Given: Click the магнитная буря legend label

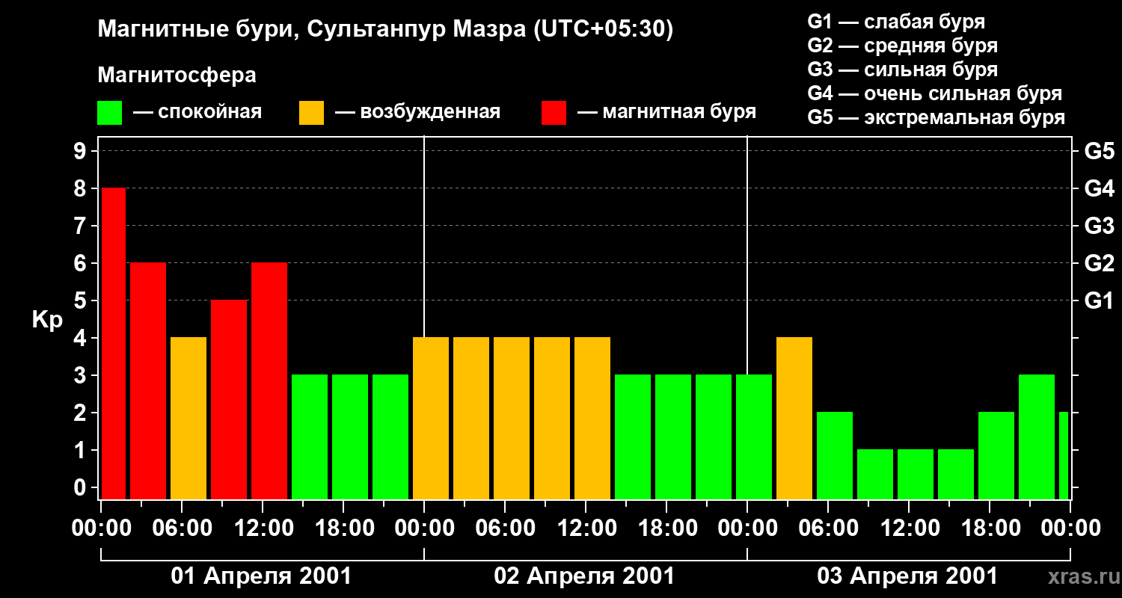Looking at the screenshot, I should 679,112.
